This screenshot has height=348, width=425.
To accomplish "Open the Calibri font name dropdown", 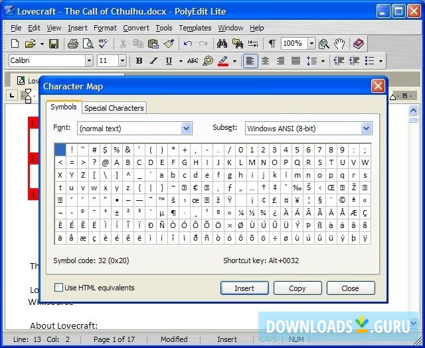I will coord(89,61).
